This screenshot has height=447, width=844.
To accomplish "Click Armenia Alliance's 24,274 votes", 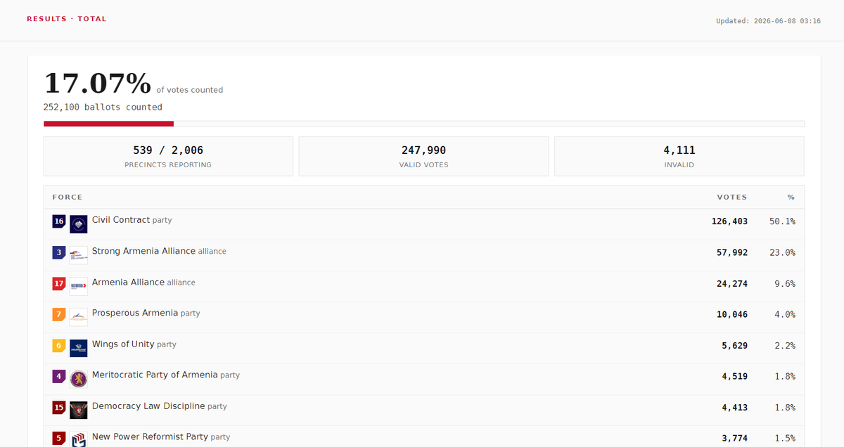I will [x=732, y=284].
